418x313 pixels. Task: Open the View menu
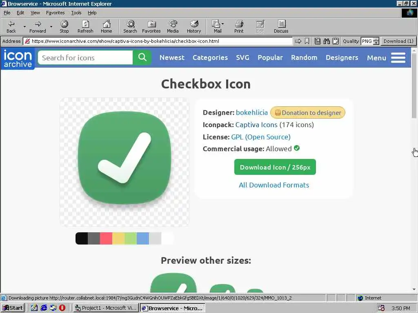(x=35, y=13)
